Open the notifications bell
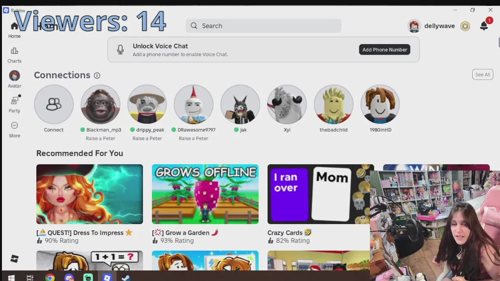Image resolution: width=500 pixels, height=281 pixels. [x=484, y=26]
